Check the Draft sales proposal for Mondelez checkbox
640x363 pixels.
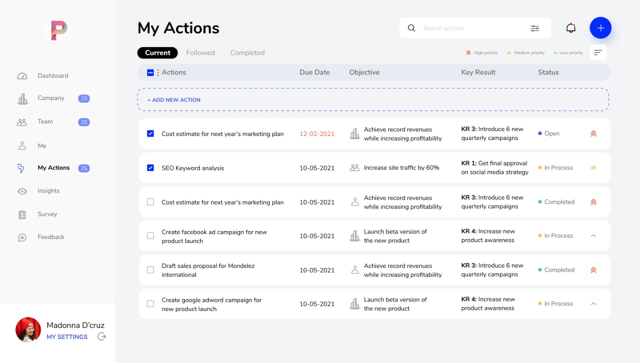[x=150, y=270]
